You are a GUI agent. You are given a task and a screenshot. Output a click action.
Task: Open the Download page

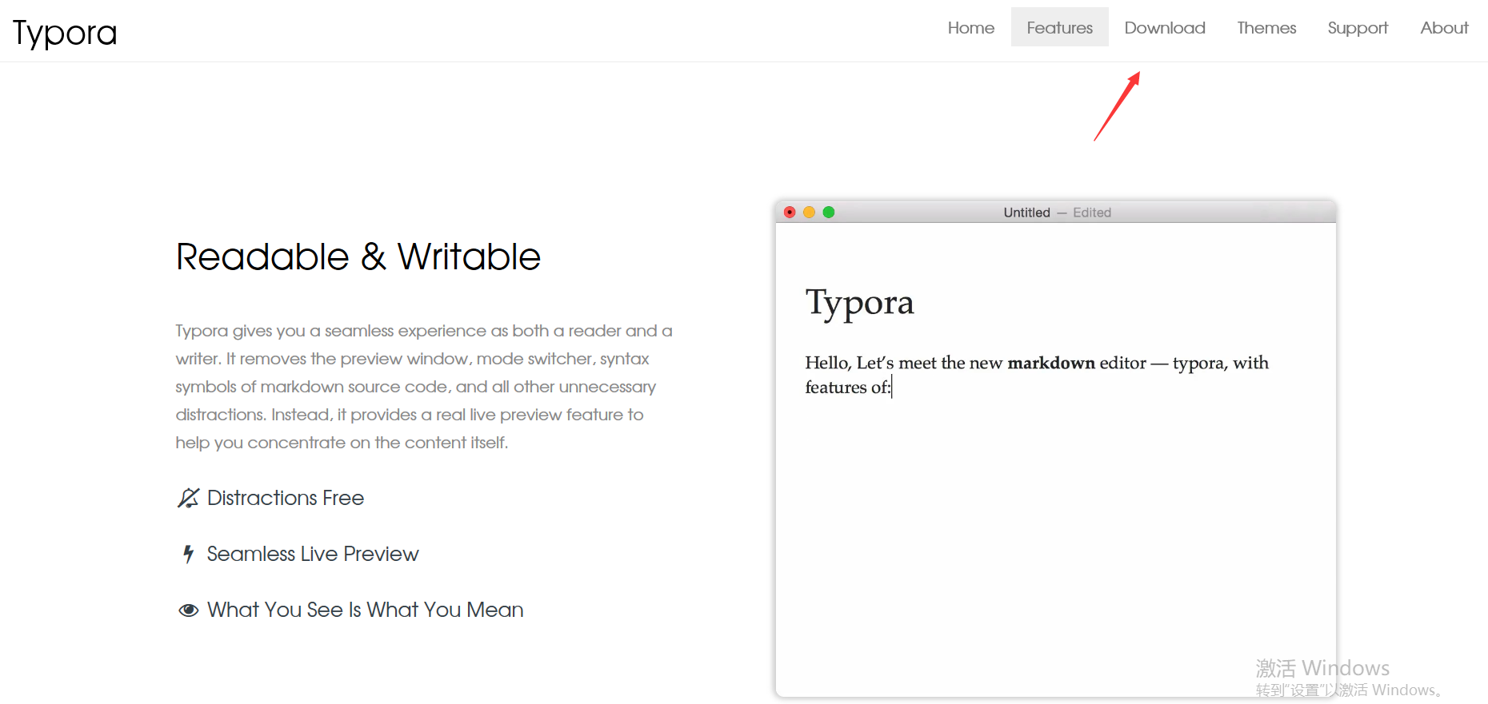click(x=1164, y=28)
